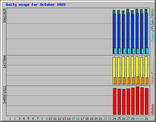Click the Sites legend label
The image size is (156, 122).
[x=153, y=80]
